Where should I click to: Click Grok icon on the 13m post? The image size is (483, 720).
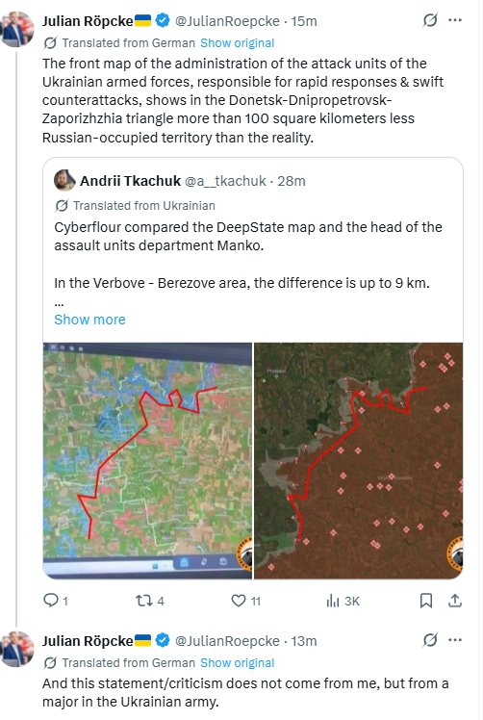pyautogui.click(x=430, y=640)
